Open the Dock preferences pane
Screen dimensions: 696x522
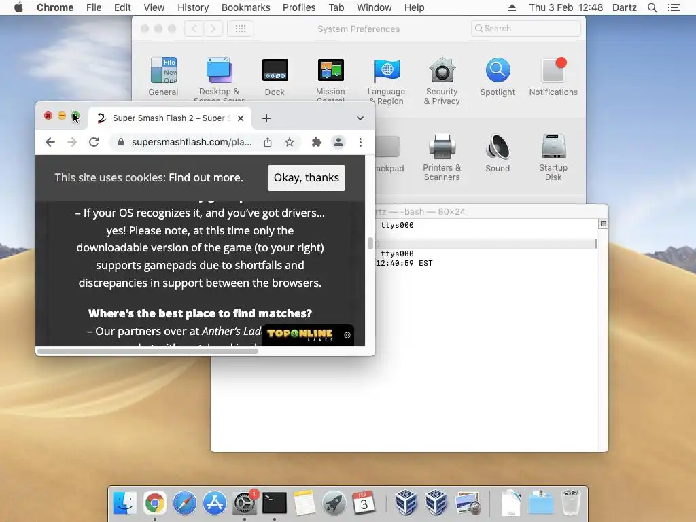coord(275,76)
